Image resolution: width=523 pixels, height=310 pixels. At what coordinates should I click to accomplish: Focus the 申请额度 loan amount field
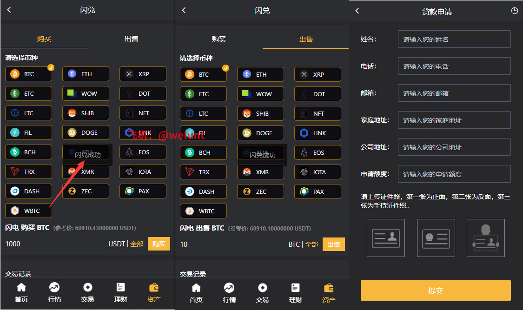pyautogui.click(x=454, y=174)
